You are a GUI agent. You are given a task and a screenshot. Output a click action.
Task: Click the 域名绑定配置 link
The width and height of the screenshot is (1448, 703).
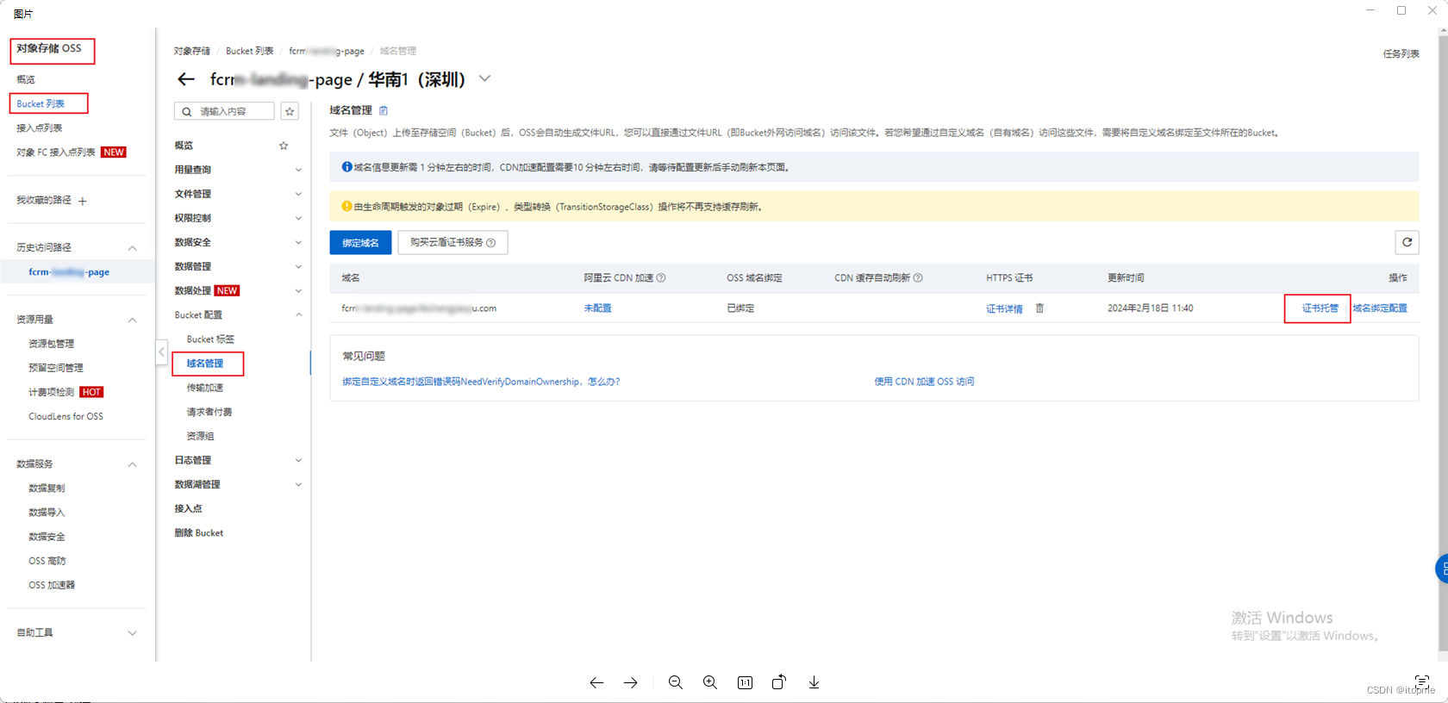point(1380,308)
